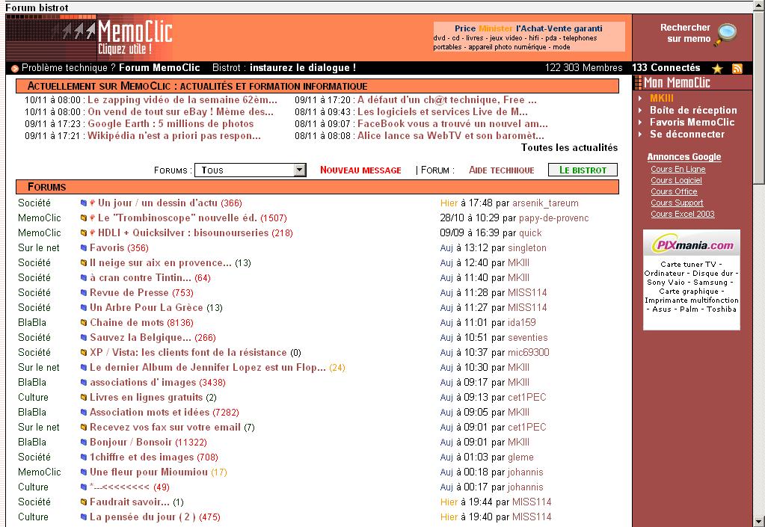This screenshot has height=527, width=765.
Task: Open the FaceBook vous a trouvé news link
Action: pyautogui.click(x=452, y=124)
